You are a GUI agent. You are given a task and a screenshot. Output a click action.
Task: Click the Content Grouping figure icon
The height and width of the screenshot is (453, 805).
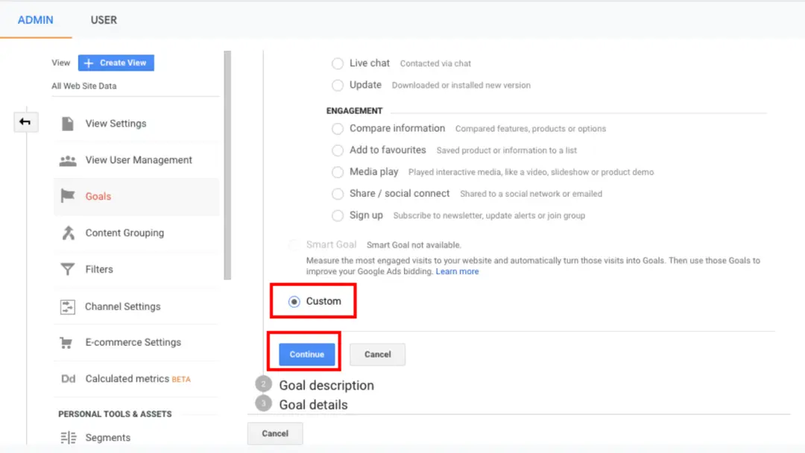[69, 233]
